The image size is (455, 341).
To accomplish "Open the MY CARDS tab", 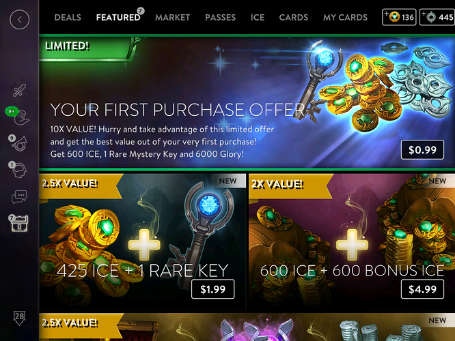I will [x=345, y=17].
